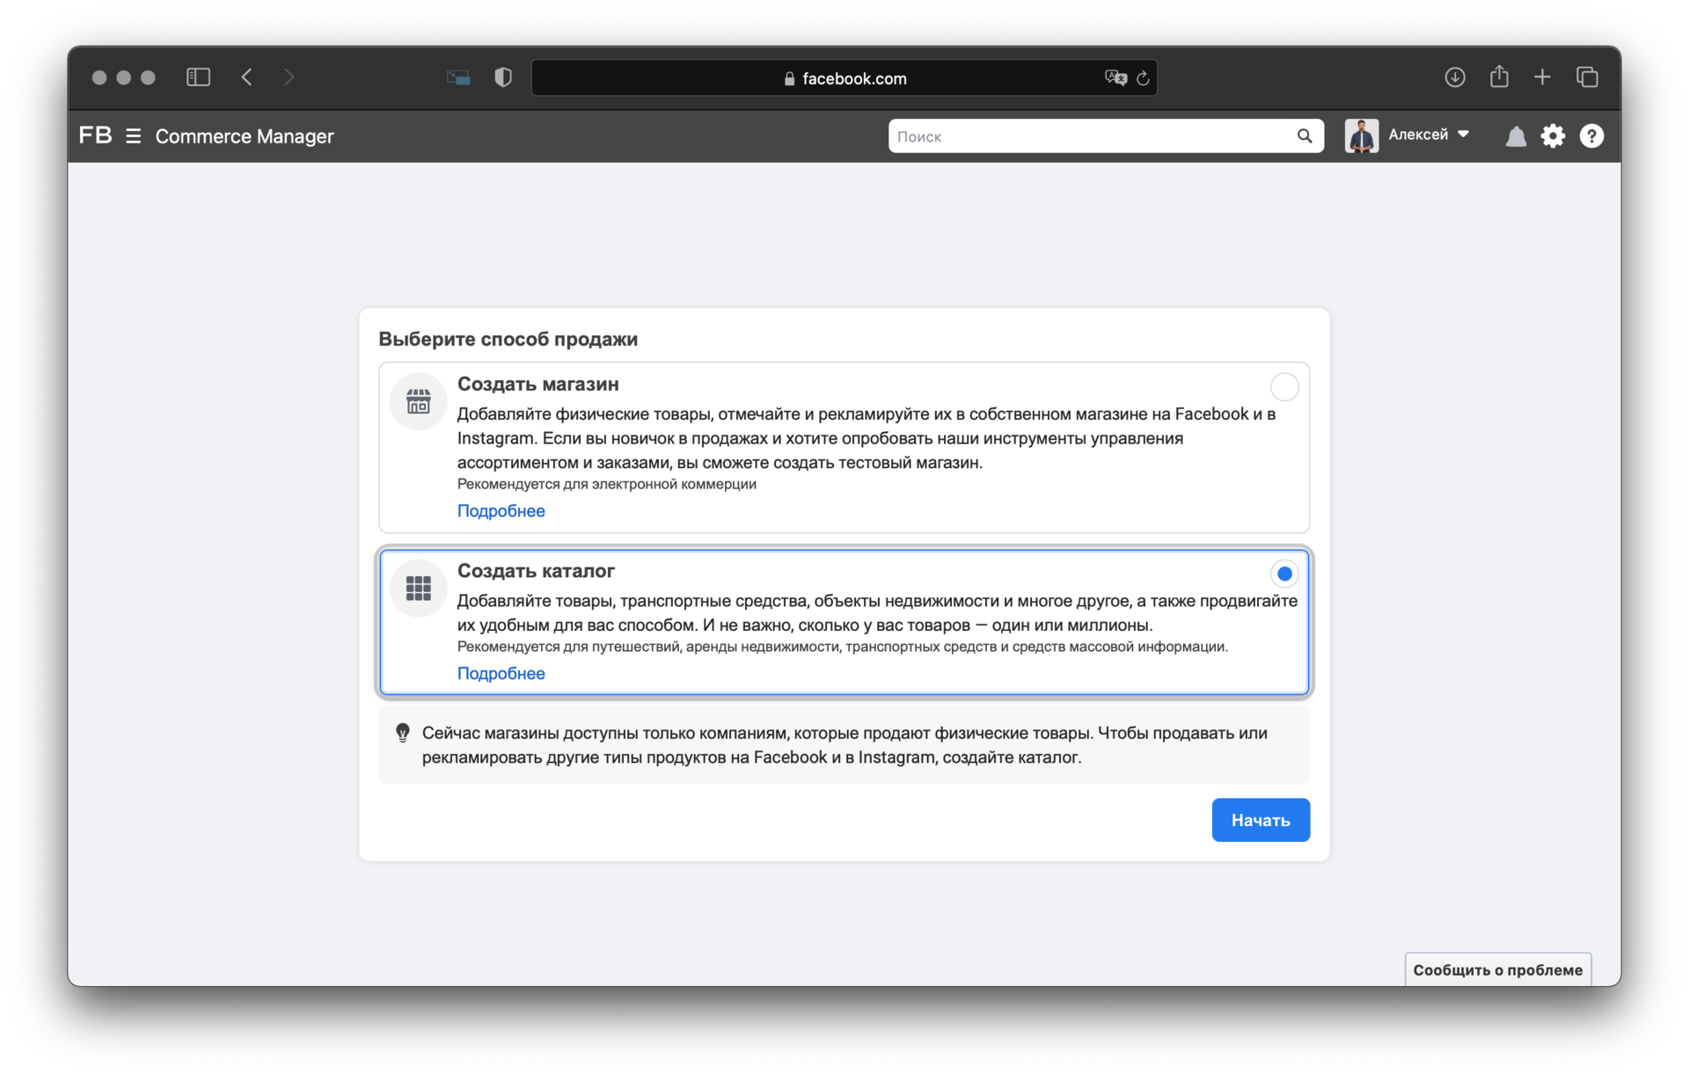
Task: Click the notifications bell icon
Action: point(1516,136)
